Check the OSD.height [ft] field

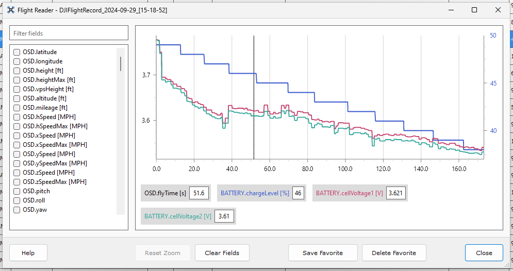coord(16,71)
